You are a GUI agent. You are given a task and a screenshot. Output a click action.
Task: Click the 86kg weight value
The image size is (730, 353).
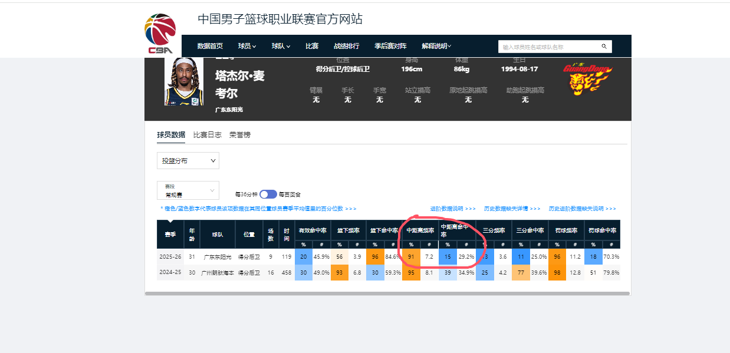point(462,69)
